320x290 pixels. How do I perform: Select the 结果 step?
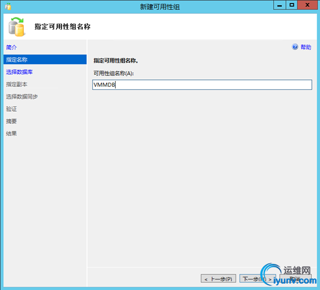click(12, 134)
